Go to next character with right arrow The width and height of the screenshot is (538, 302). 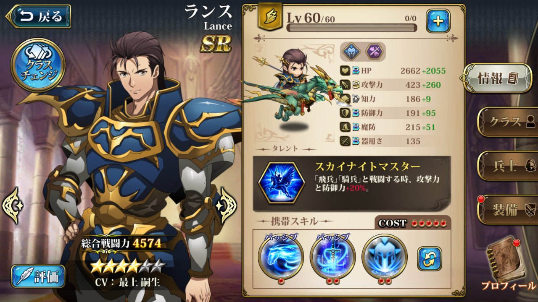click(227, 205)
